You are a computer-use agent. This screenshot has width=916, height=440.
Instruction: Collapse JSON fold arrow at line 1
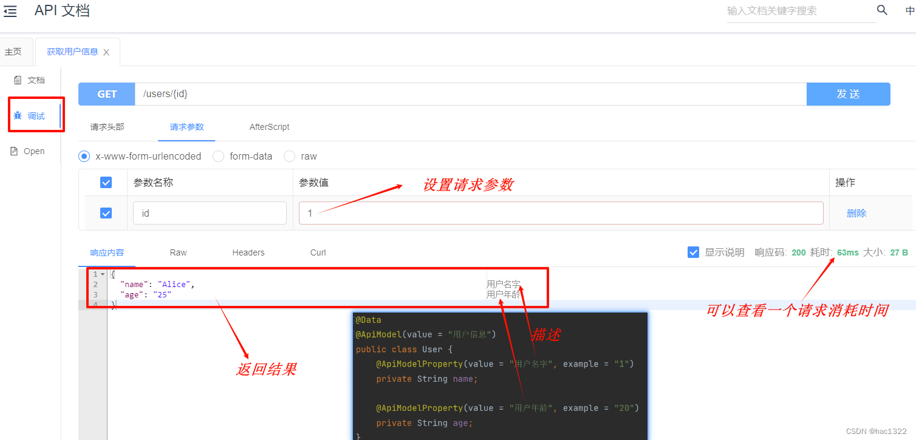tap(103, 274)
